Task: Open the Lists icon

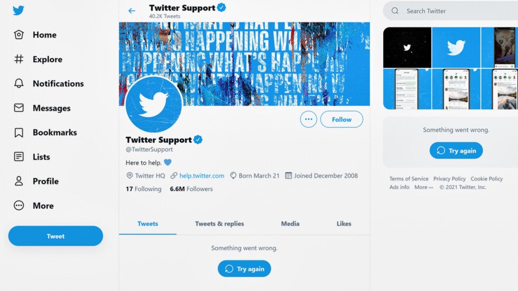Action: (x=19, y=157)
